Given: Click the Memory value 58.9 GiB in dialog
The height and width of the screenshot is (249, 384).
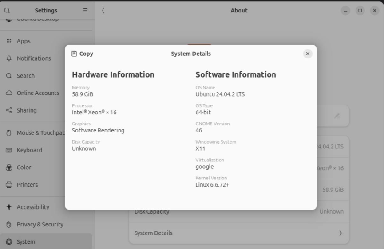Looking at the screenshot, I should click(83, 94).
